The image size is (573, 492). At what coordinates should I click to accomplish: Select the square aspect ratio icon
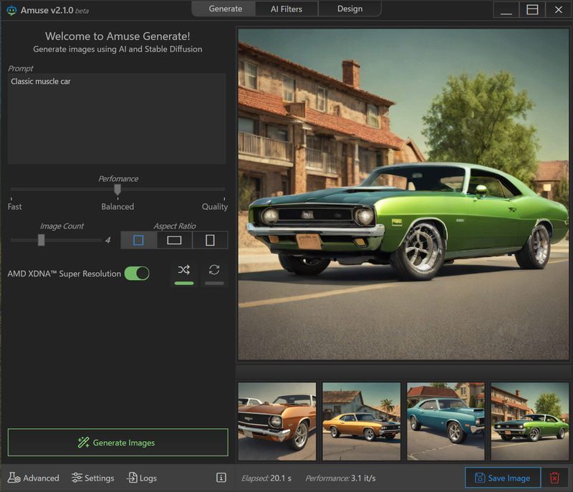pos(138,240)
